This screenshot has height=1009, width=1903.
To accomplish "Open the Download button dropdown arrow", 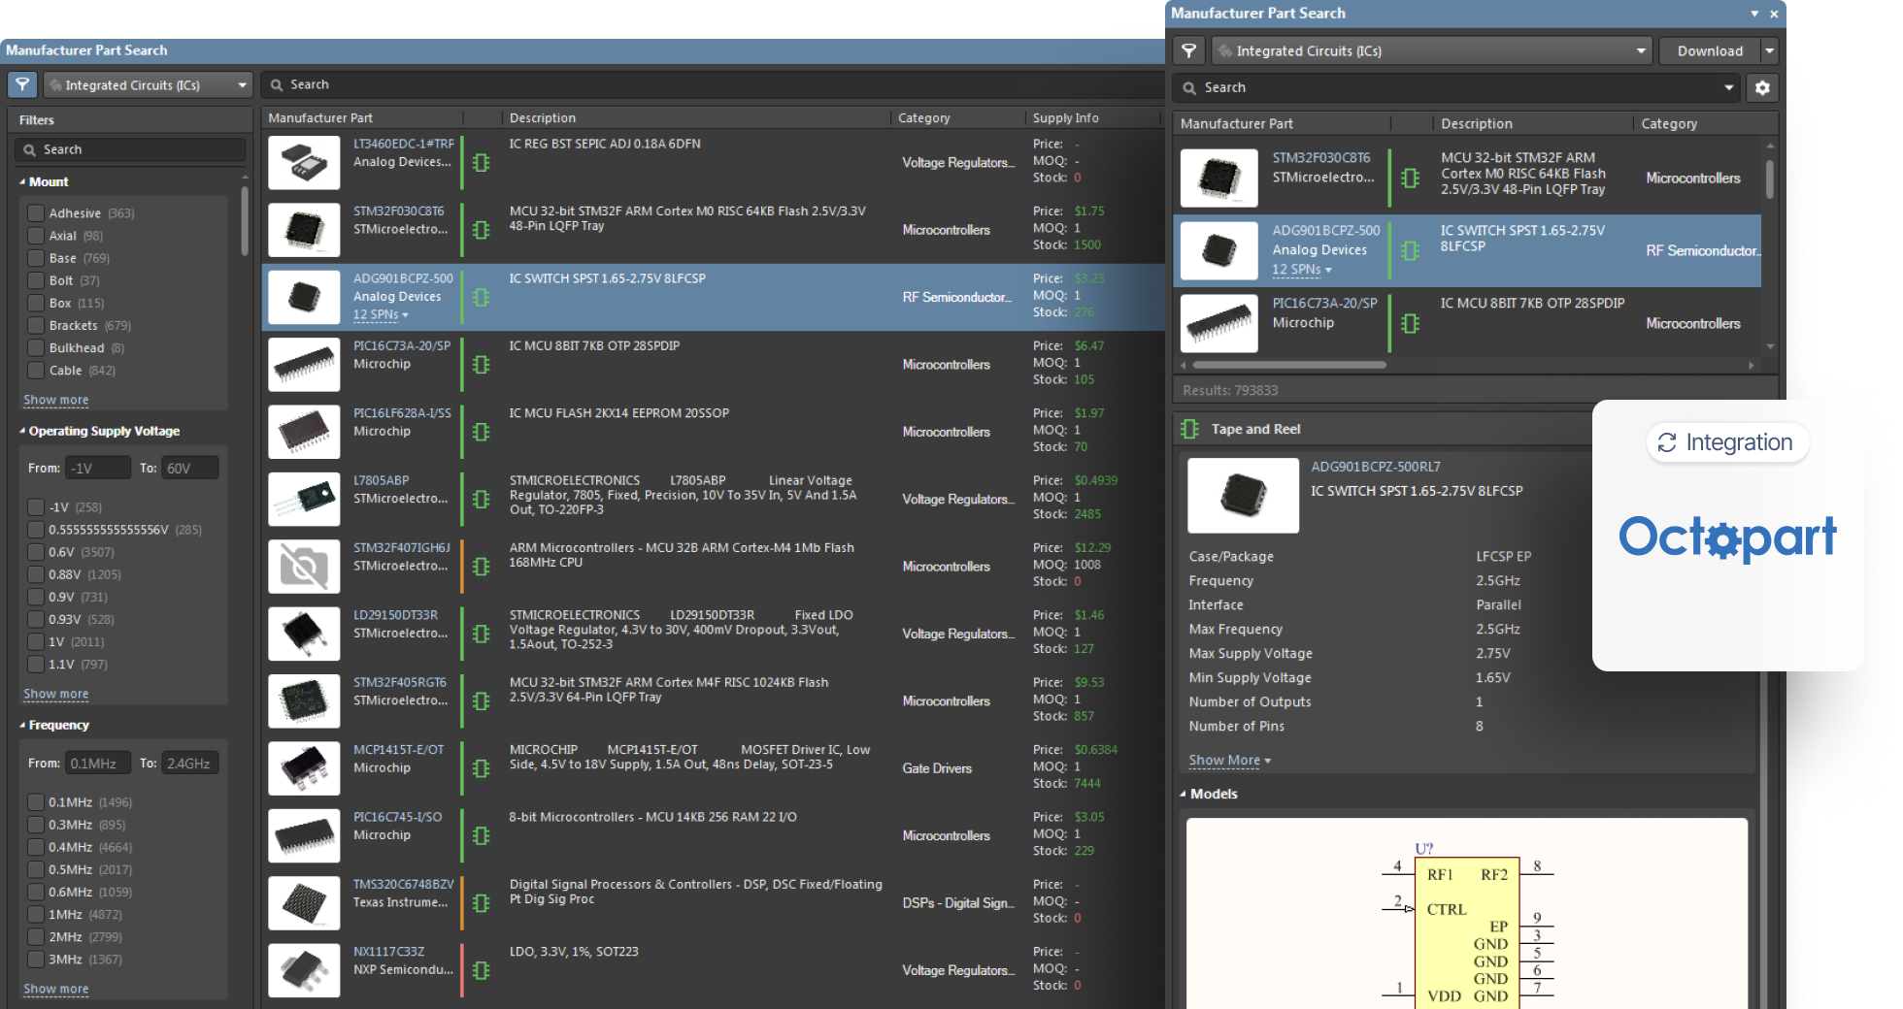I will (1769, 50).
